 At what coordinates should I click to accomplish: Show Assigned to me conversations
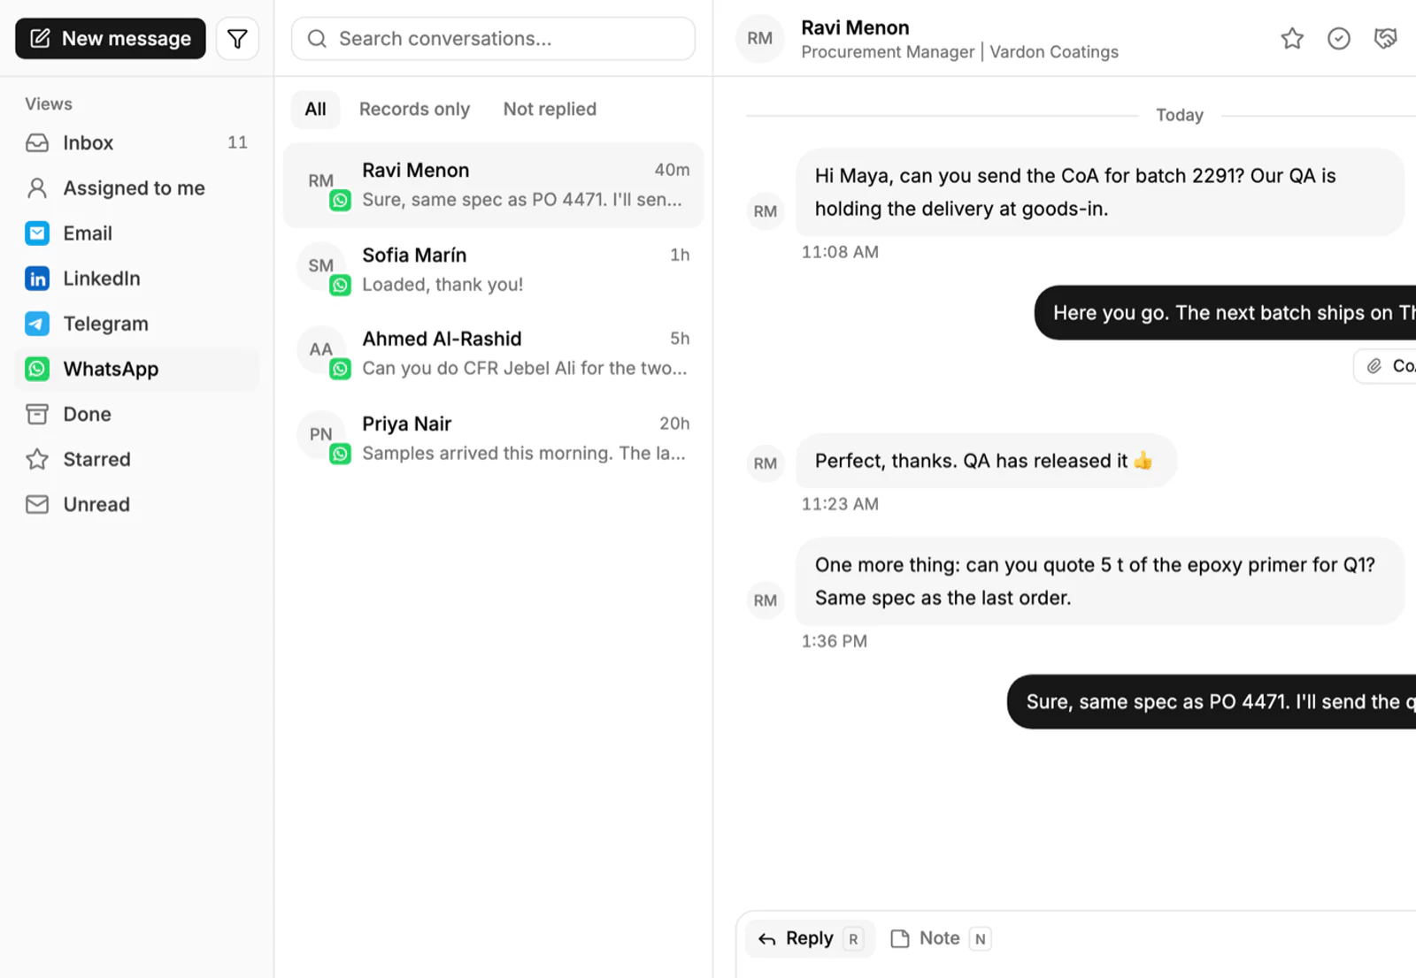coord(137,187)
